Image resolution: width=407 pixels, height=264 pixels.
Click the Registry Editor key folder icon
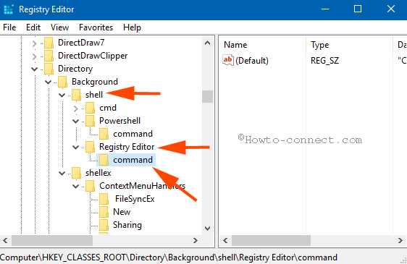pos(90,147)
